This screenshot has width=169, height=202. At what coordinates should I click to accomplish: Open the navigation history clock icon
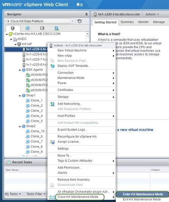click(x=80, y=21)
